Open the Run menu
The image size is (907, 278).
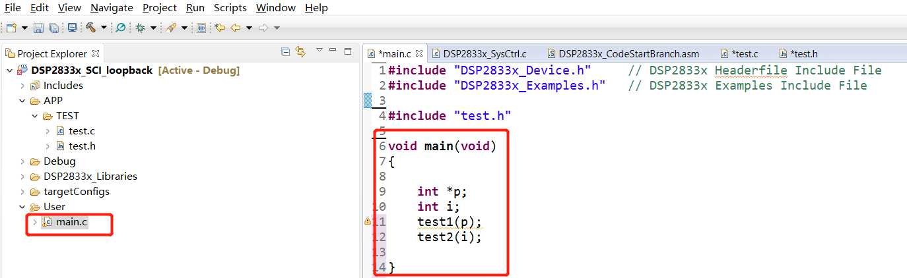click(195, 8)
